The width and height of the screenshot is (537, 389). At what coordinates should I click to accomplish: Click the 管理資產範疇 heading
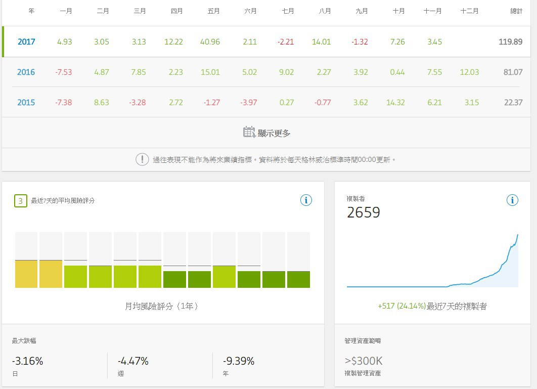pos(363,340)
